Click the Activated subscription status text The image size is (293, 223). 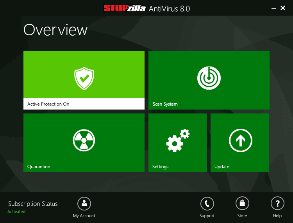(16, 212)
